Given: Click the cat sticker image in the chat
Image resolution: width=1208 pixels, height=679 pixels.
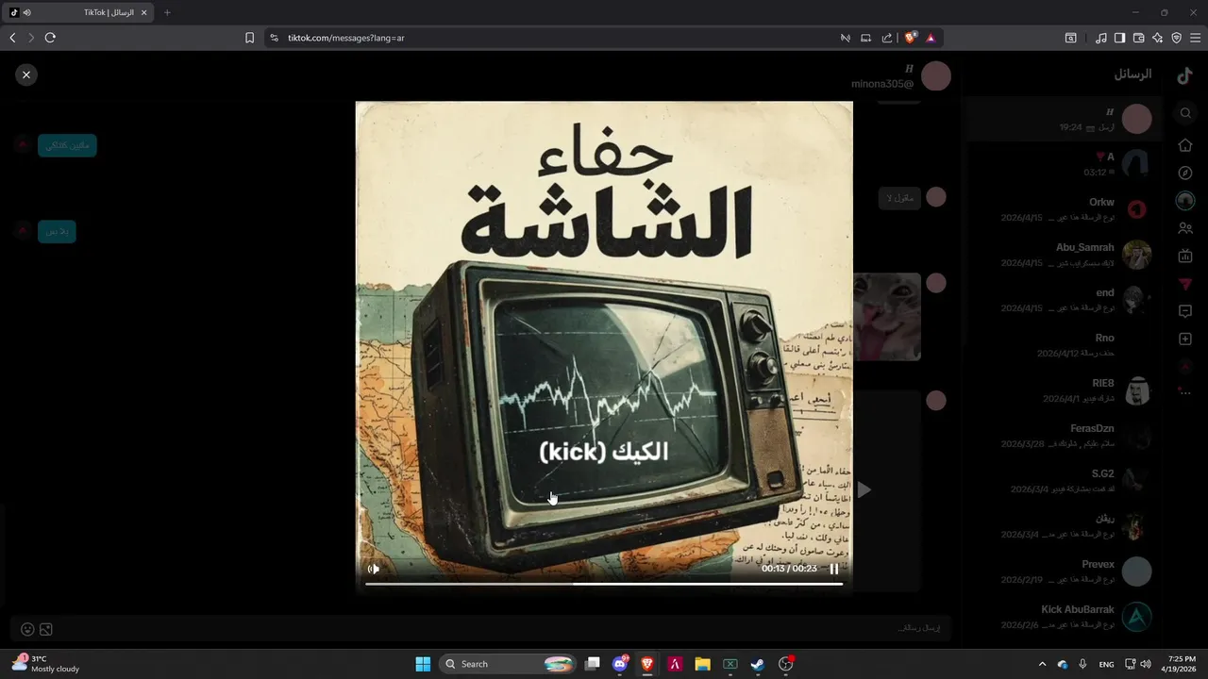Looking at the screenshot, I should click(887, 317).
